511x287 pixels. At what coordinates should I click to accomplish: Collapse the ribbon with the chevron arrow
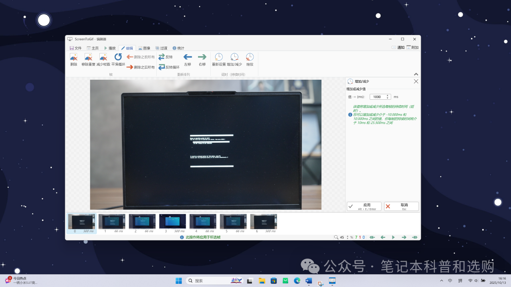point(416,74)
